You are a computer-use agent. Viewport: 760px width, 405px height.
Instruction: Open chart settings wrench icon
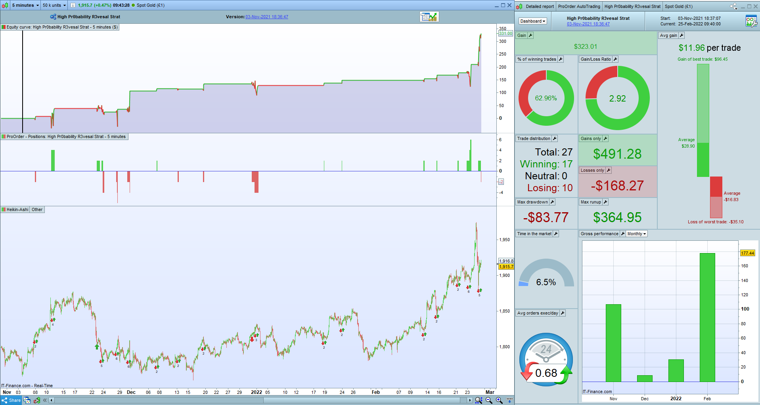[x=37, y=400]
